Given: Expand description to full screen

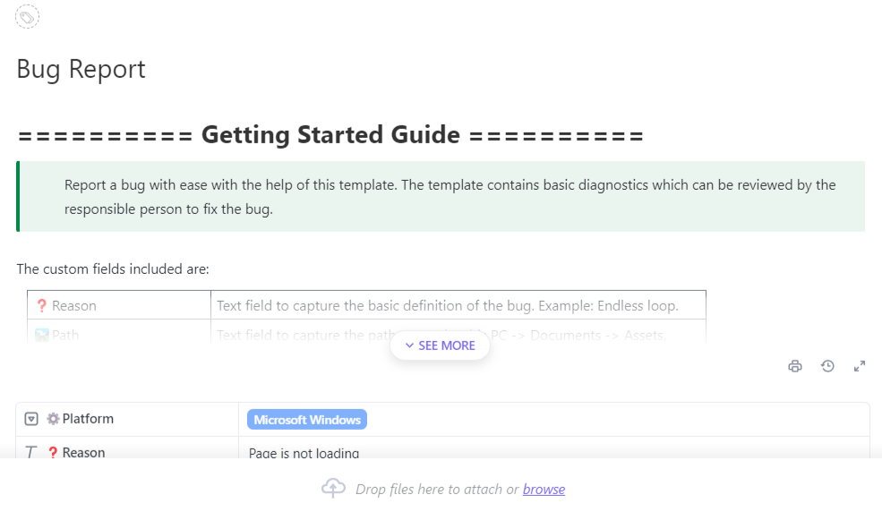Looking at the screenshot, I should [x=860, y=366].
